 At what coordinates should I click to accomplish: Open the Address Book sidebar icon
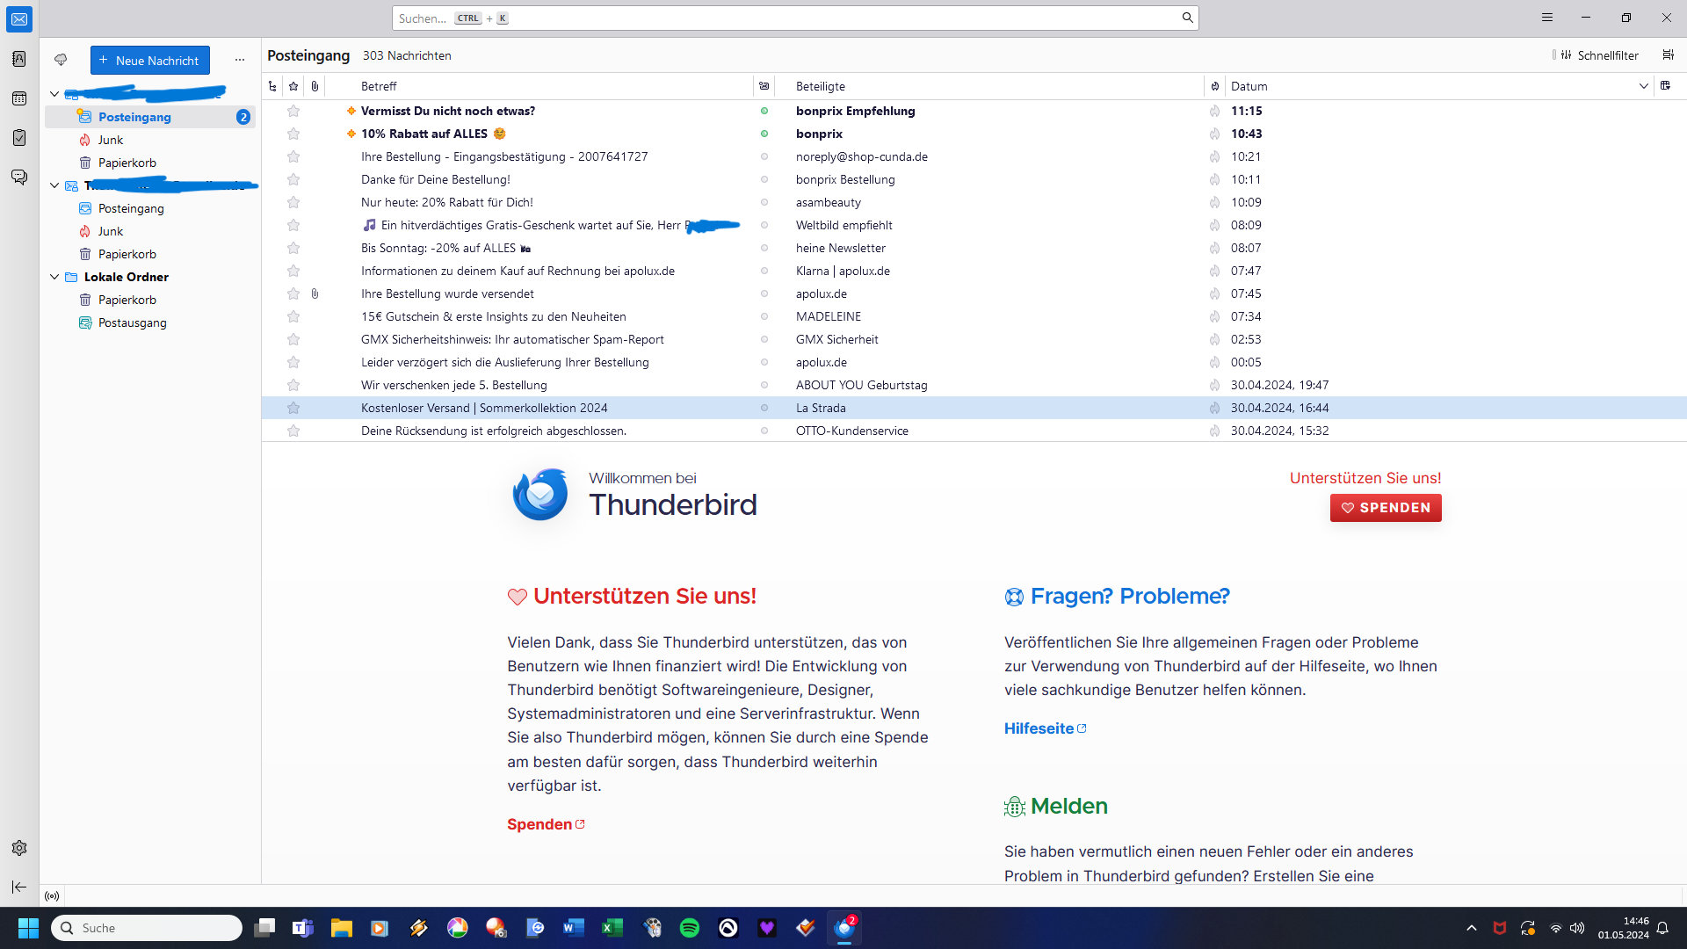[x=19, y=59]
